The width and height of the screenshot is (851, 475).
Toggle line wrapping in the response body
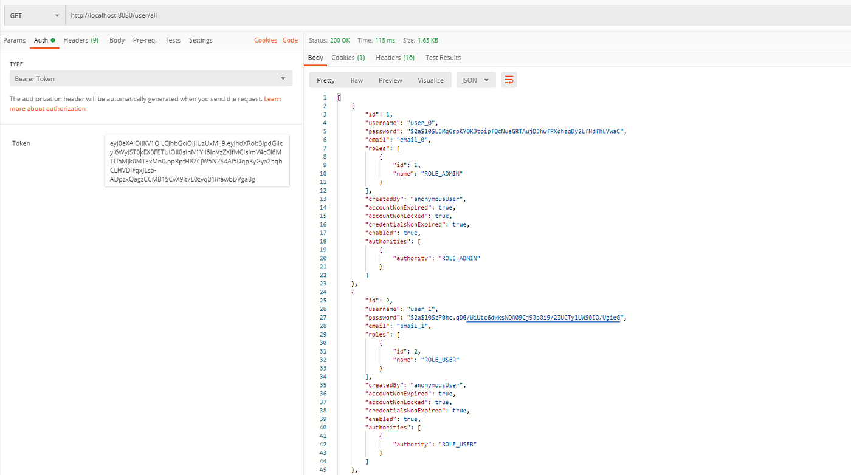point(509,80)
